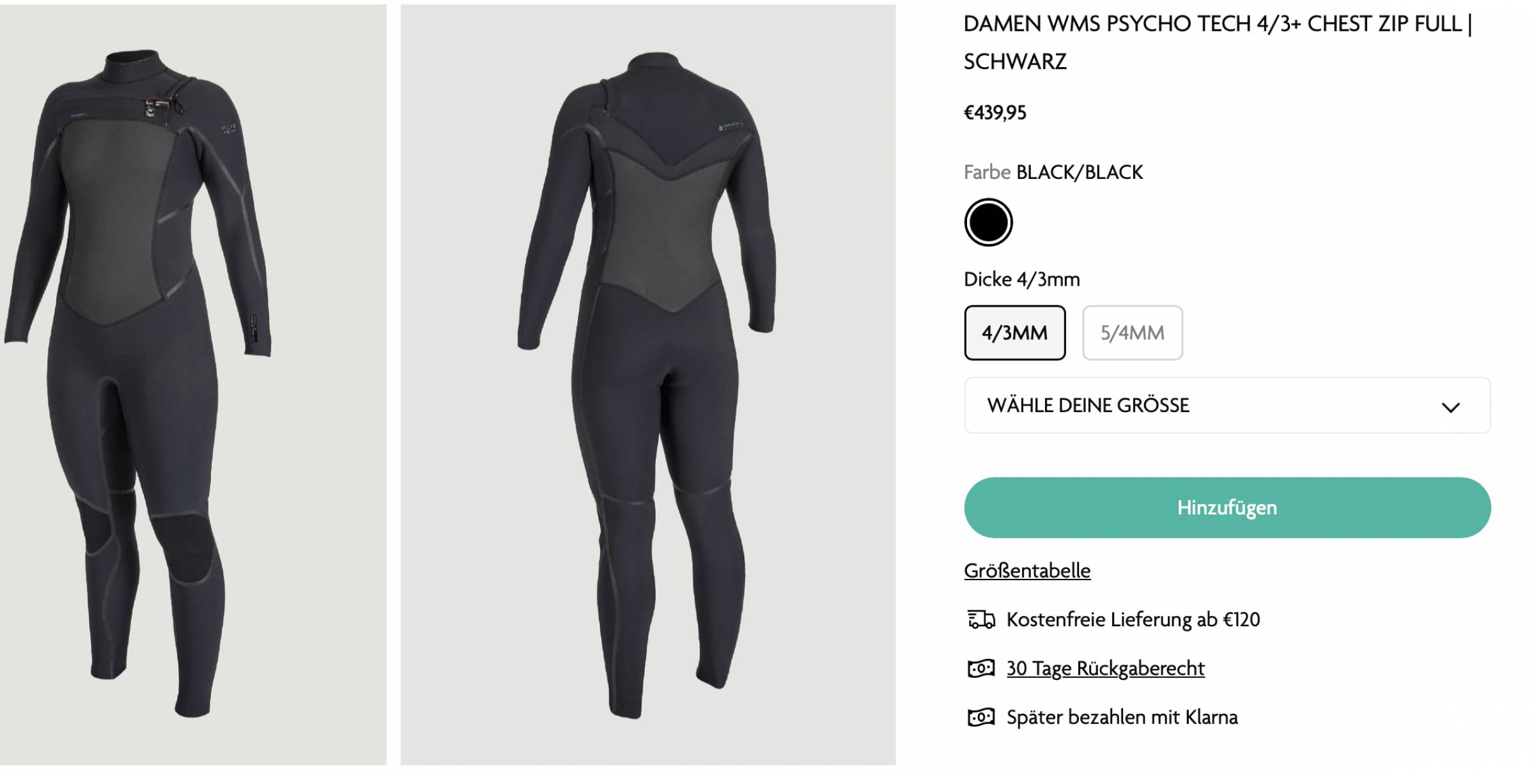The height and width of the screenshot is (770, 1534).
Task: Click the chevron arrow in size selector
Action: [1450, 407]
